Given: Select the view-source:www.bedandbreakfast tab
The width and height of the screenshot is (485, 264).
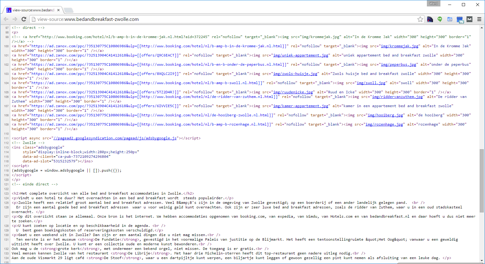Looking at the screenshot, I should click(x=33, y=10).
